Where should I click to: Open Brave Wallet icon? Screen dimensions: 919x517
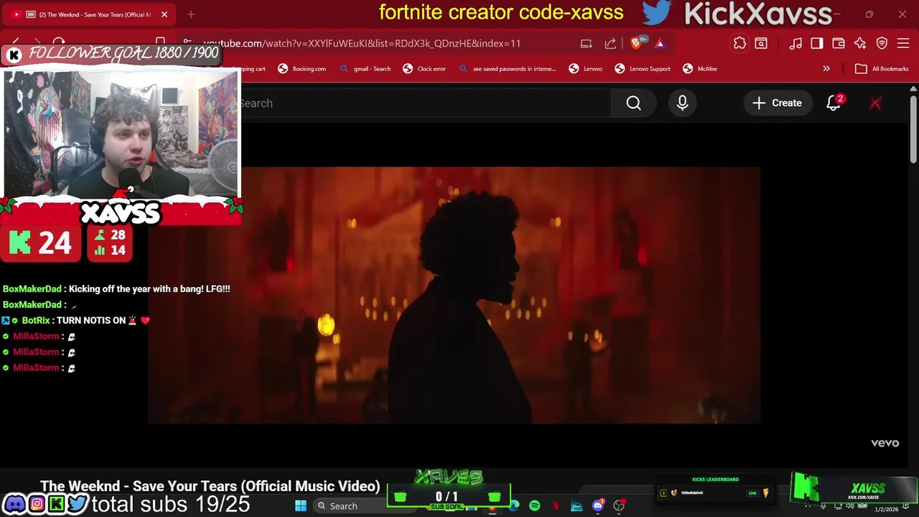pos(839,43)
